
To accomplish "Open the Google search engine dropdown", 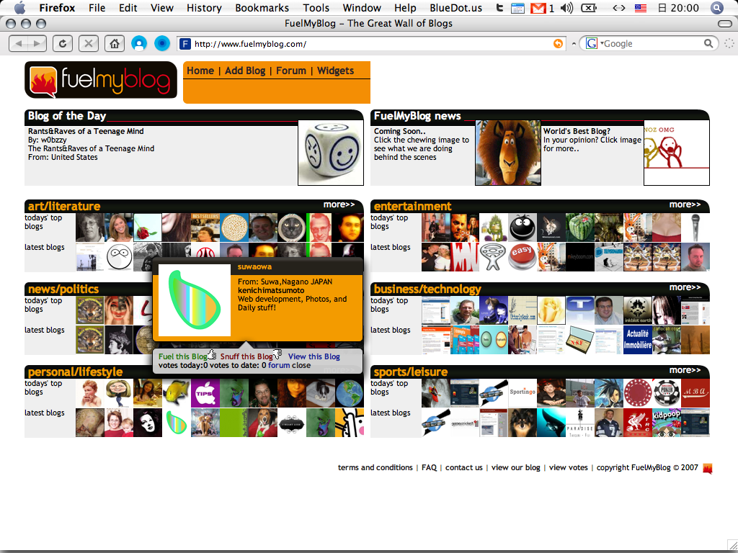I will click(x=594, y=44).
